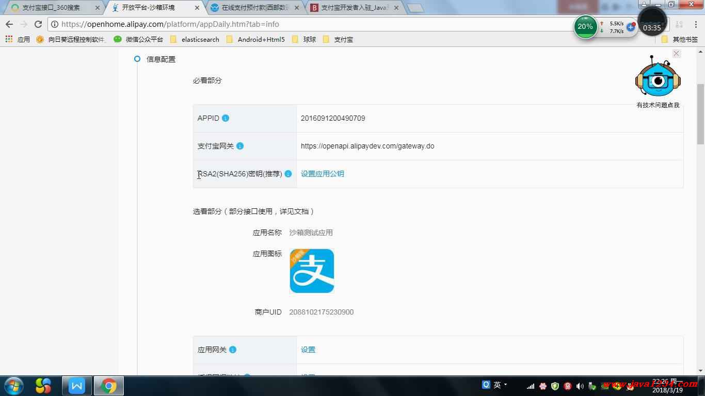Click the site info icon in address bar
Image resolution: width=705 pixels, height=396 pixels.
click(x=55, y=24)
